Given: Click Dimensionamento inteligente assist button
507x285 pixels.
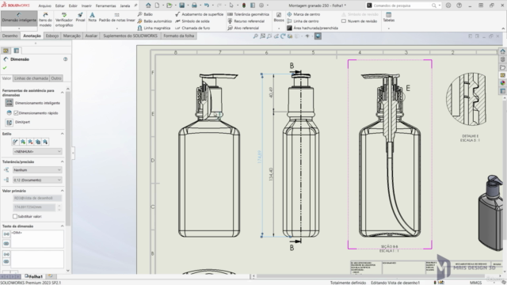Looking at the screenshot, I should 9,103.
